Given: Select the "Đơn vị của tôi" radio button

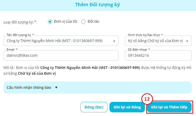Looking at the screenshot, I should pos(50,22).
